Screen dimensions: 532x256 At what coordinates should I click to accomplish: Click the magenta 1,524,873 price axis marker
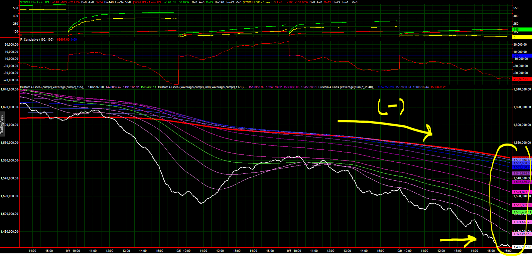[522, 192]
